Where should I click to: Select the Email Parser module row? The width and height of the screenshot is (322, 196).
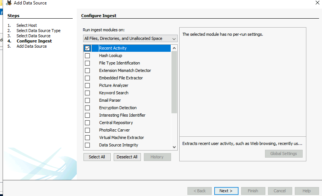pyautogui.click(x=110, y=100)
